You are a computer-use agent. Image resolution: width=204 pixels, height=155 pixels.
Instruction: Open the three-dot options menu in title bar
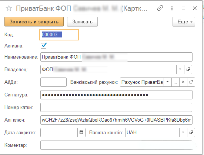point(172,8)
